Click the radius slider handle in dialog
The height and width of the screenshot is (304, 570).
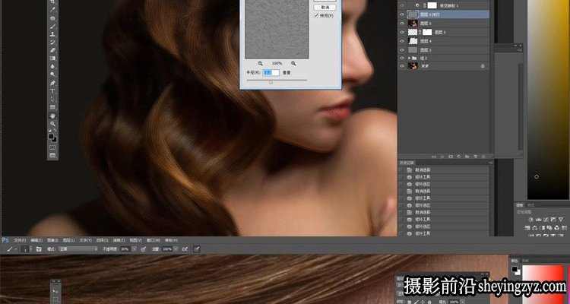(x=271, y=83)
